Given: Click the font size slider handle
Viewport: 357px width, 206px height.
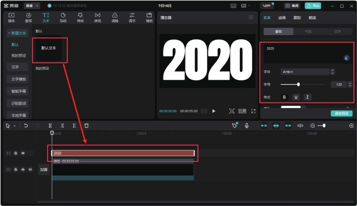Looking at the screenshot, I should [298, 84].
